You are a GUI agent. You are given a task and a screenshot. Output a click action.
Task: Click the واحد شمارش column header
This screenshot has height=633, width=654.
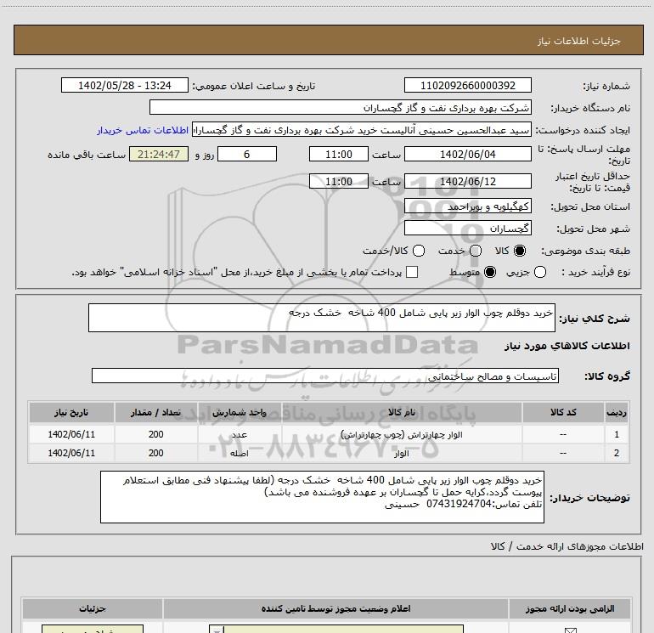point(240,412)
